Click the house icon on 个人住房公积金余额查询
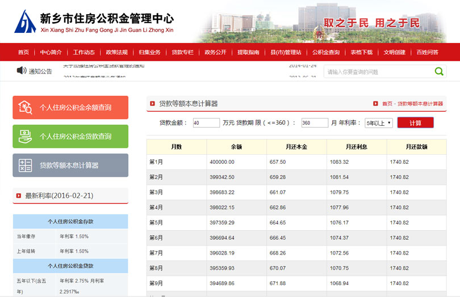This screenshot has width=460, height=297. point(26,107)
